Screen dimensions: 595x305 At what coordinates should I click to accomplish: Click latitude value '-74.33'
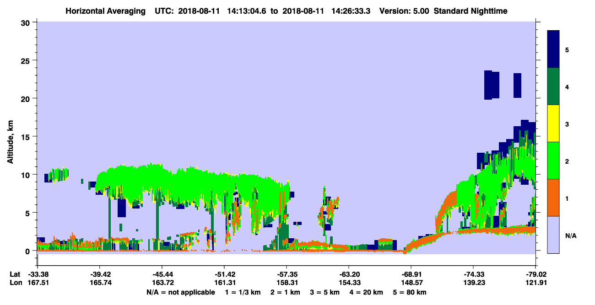[473, 274]
